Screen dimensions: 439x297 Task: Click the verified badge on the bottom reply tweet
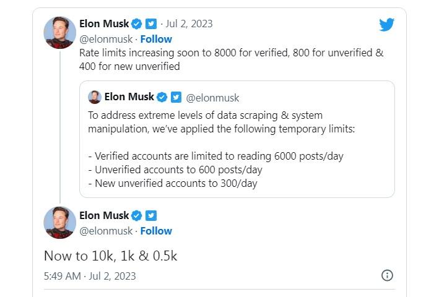click(x=137, y=216)
